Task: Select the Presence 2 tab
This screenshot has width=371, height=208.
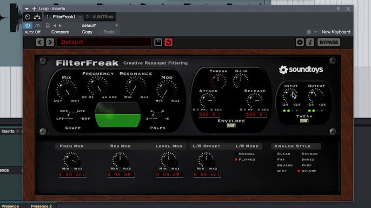Action: [41, 206]
